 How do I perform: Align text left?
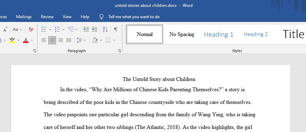44,40
